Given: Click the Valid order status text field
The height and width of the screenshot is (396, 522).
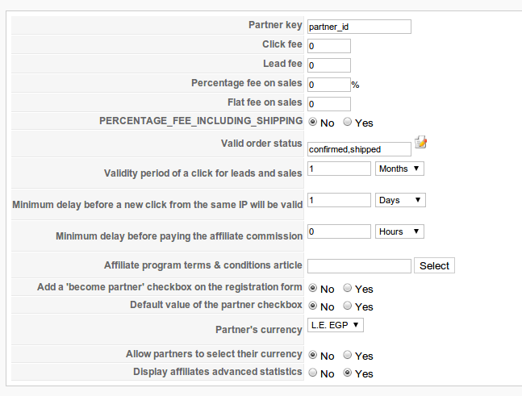Looking at the screenshot, I should (x=359, y=149).
